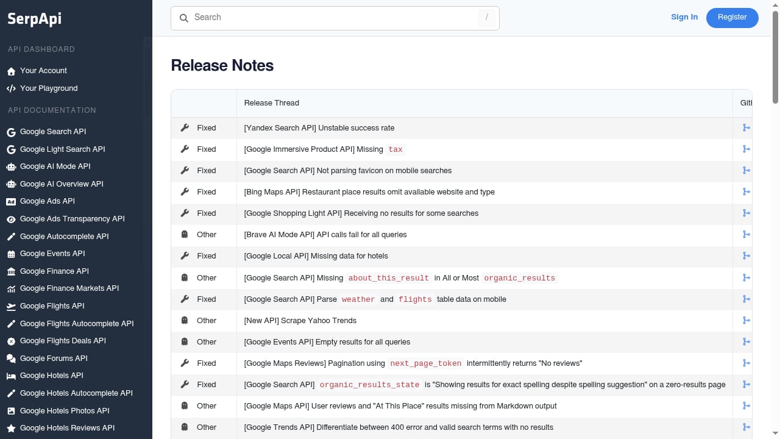Click the Google Forums chat icon
The image size is (780, 439).
pos(11,359)
